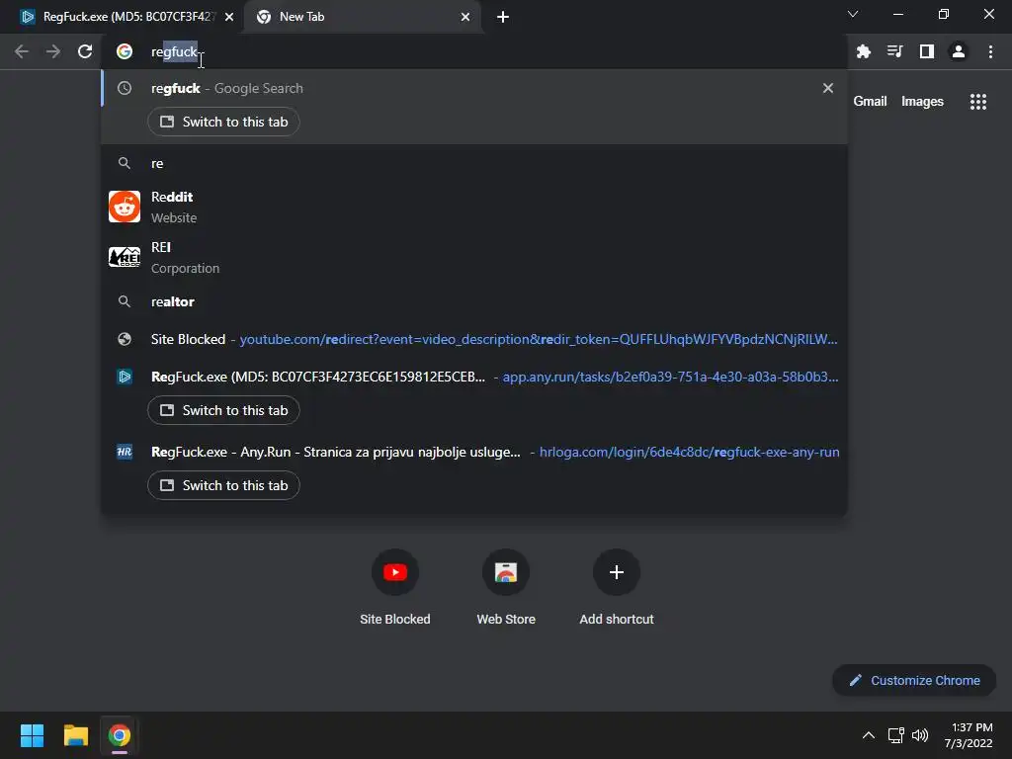The width and height of the screenshot is (1012, 759).
Task: Reload the current page
Action: coord(85,51)
